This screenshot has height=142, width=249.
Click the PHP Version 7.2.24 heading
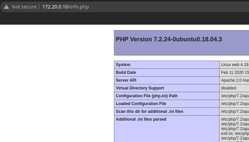tap(168, 39)
